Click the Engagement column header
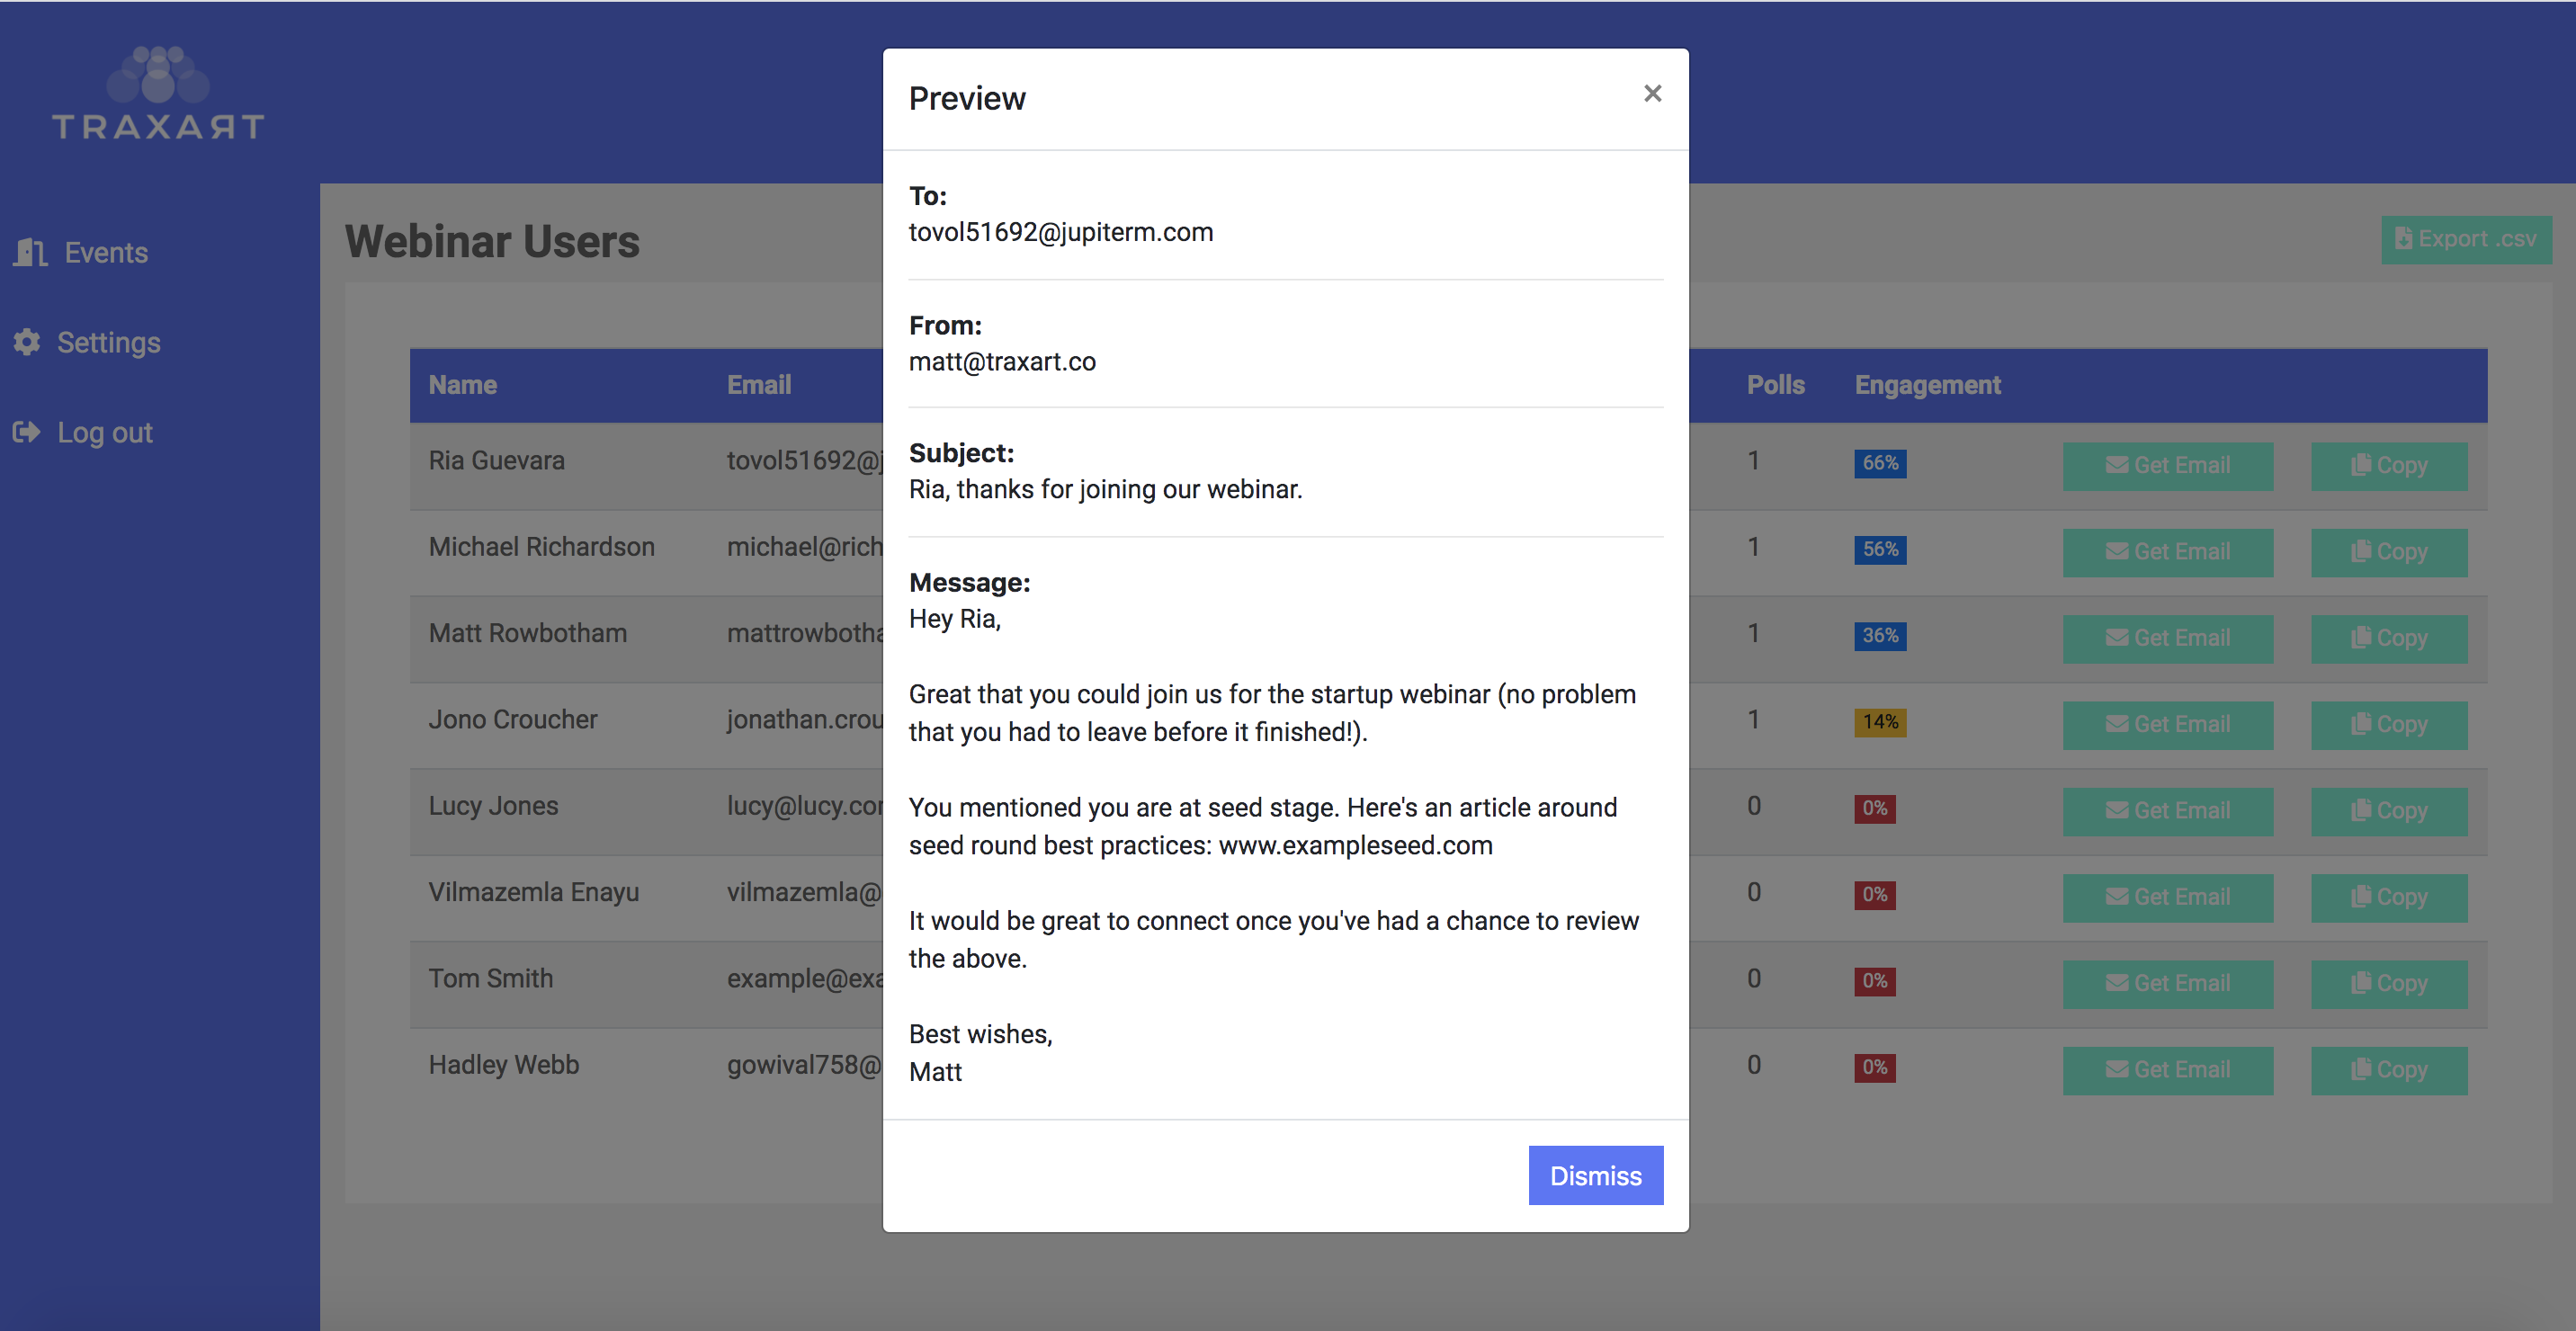 tap(1927, 385)
